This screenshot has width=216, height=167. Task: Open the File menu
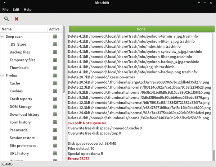(x=5, y=9)
